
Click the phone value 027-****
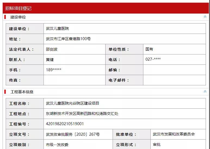[153, 59]
